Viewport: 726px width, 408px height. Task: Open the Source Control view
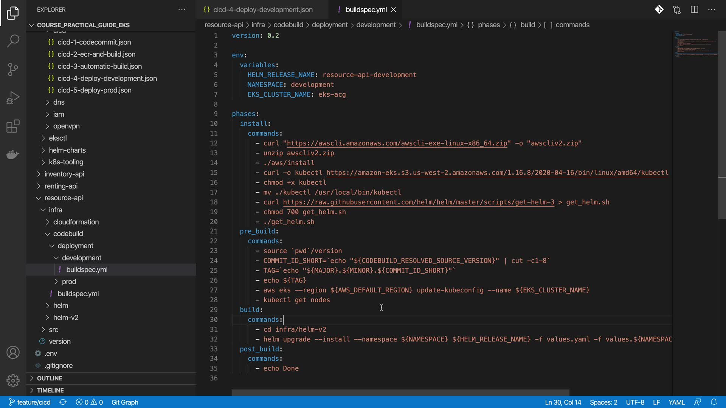(x=13, y=69)
